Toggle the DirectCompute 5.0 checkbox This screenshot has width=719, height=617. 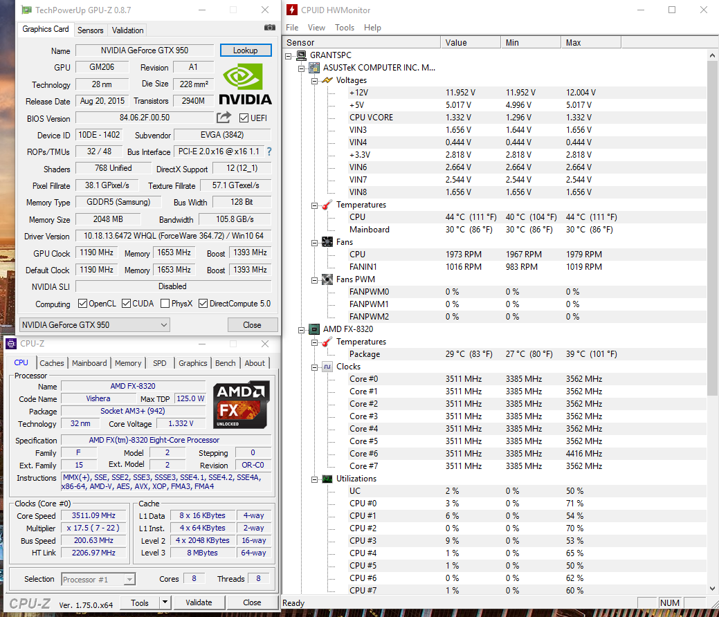pos(203,304)
